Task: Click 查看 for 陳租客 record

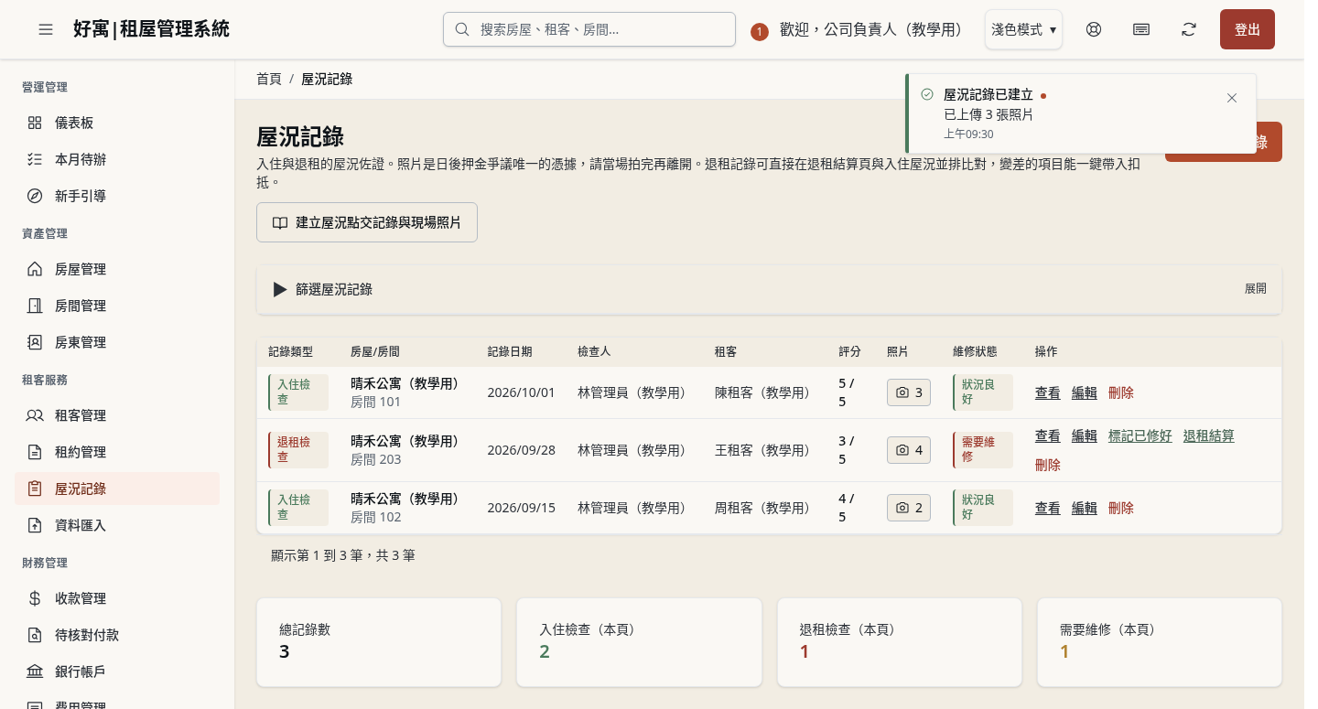Action: (1048, 392)
